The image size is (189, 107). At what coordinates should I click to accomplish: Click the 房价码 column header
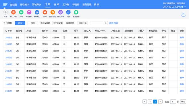click(x=45, y=31)
